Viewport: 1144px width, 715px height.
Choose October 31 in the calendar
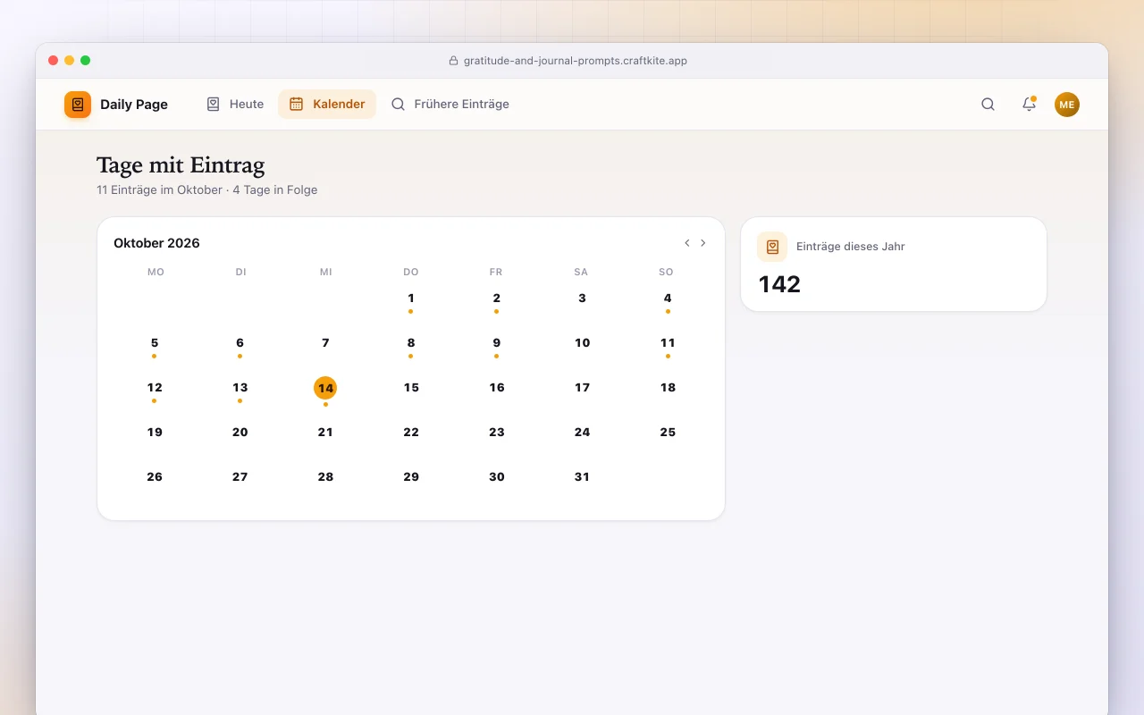582,477
